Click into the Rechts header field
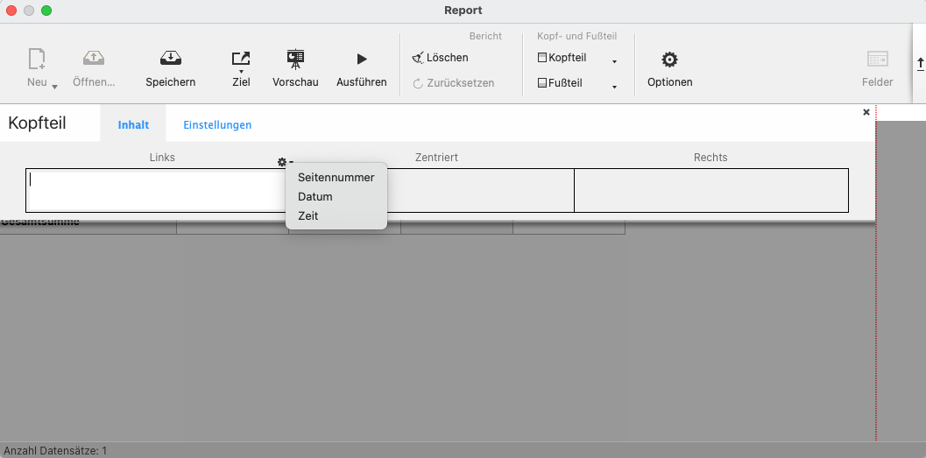This screenshot has height=458, width=926. pos(710,190)
